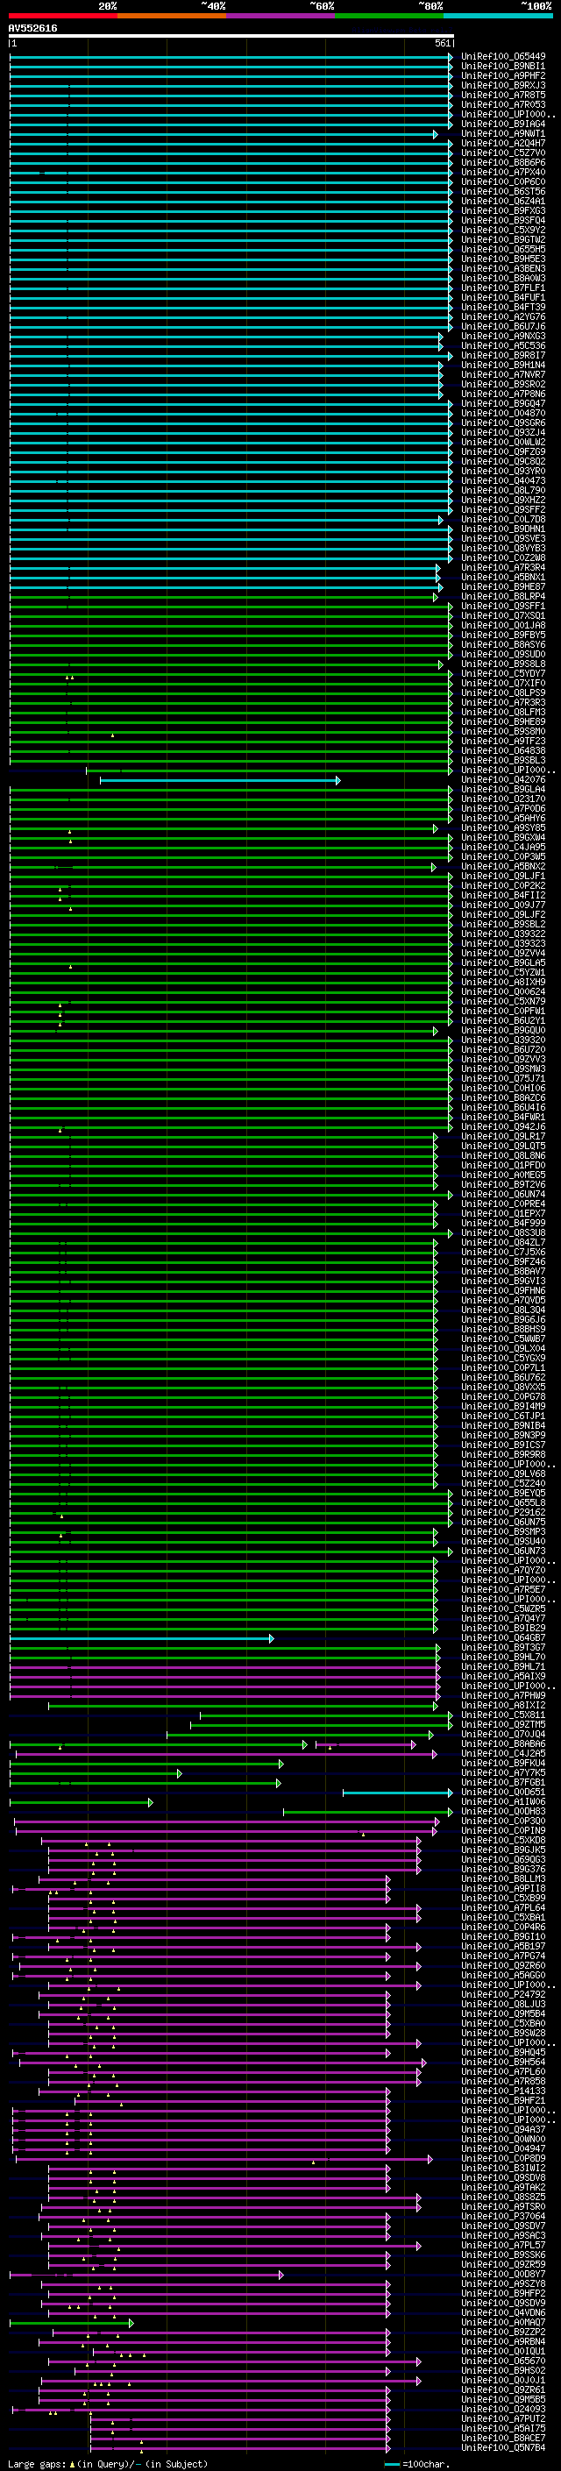The width and height of the screenshot is (561, 2471).
Task: Select label UniRef100_B7FLF1
Action: click(x=503, y=288)
